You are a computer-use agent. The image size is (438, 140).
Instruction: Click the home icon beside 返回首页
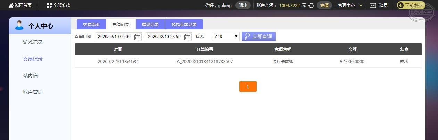tap(11, 6)
